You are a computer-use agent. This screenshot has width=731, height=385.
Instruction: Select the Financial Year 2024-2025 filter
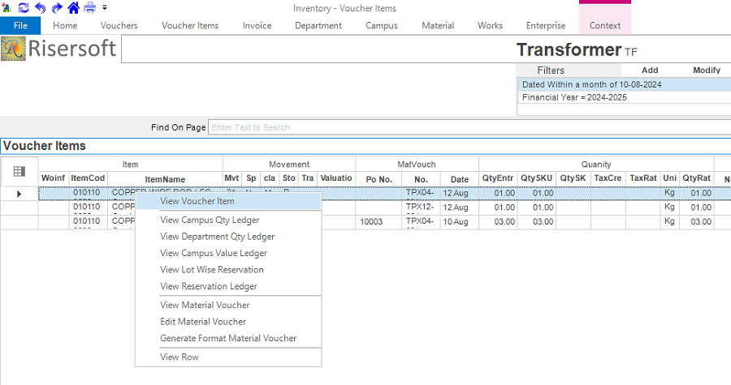point(574,97)
